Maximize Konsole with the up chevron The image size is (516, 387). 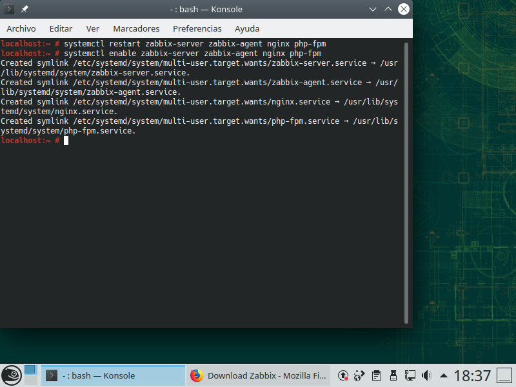point(388,9)
